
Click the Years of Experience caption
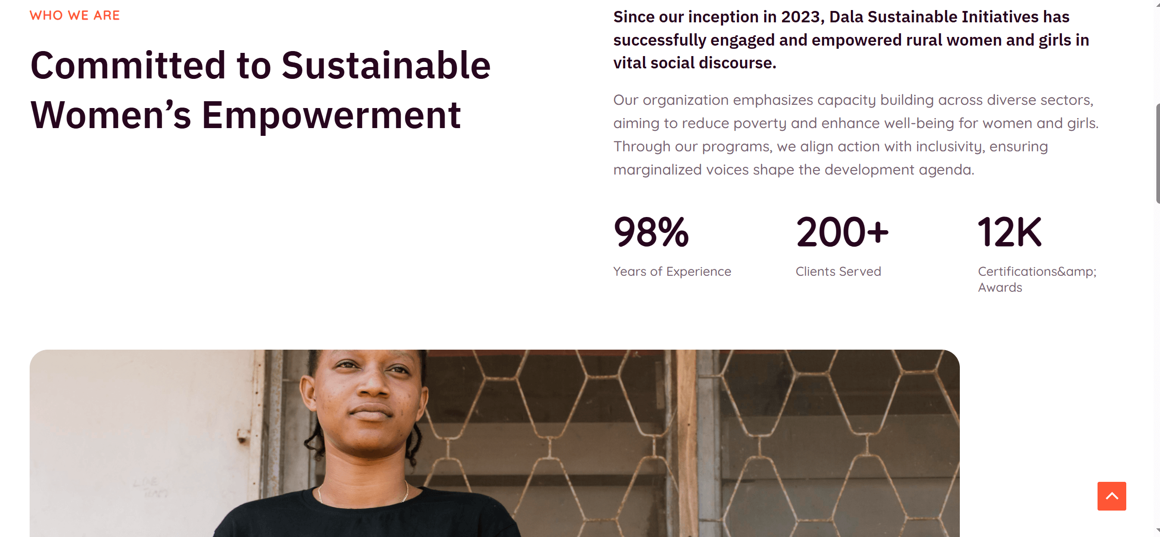point(672,271)
